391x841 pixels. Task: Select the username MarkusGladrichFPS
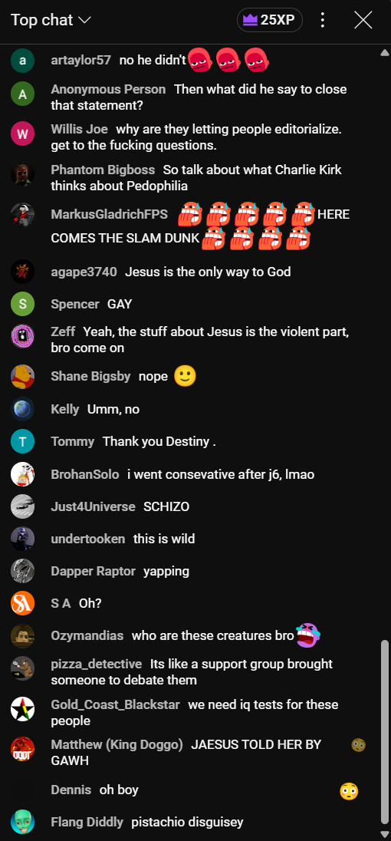110,214
